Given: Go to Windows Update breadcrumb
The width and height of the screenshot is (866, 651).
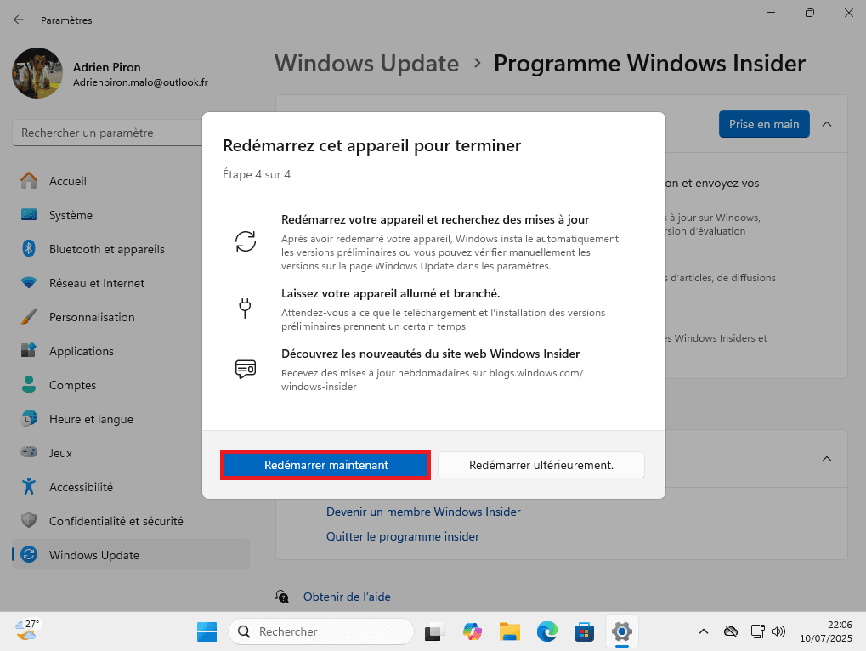Looking at the screenshot, I should [x=367, y=64].
